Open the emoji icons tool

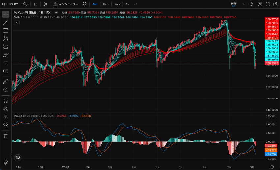pyautogui.click(x=6, y=71)
